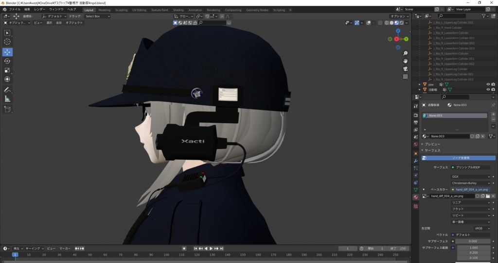Image resolution: width=498 pixels, height=263 pixels.
Task: Open the Christensen-Burley subsurface dropdown
Action: click(x=471, y=183)
